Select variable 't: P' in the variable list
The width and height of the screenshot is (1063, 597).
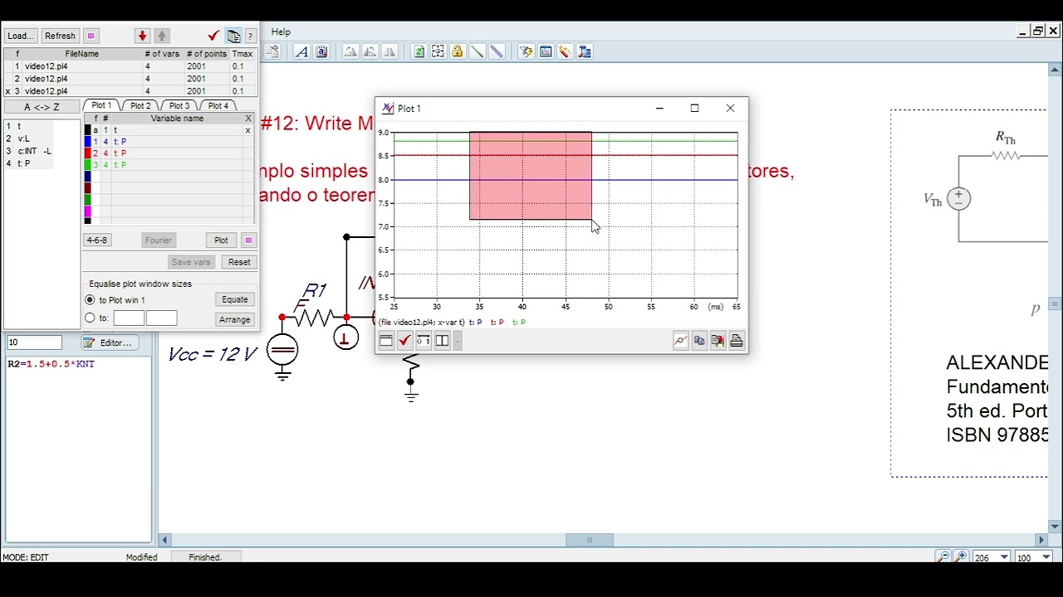pyautogui.click(x=29, y=163)
